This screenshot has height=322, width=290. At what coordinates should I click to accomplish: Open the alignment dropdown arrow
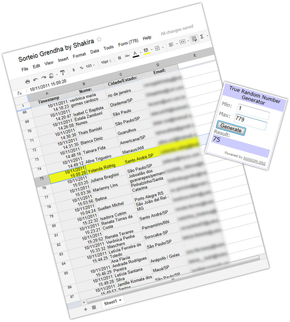tap(176, 43)
